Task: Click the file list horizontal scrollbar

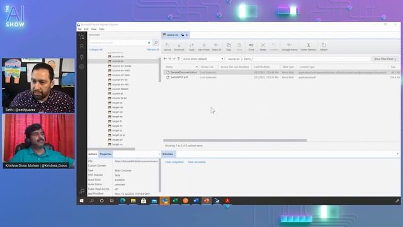Action: (235, 141)
